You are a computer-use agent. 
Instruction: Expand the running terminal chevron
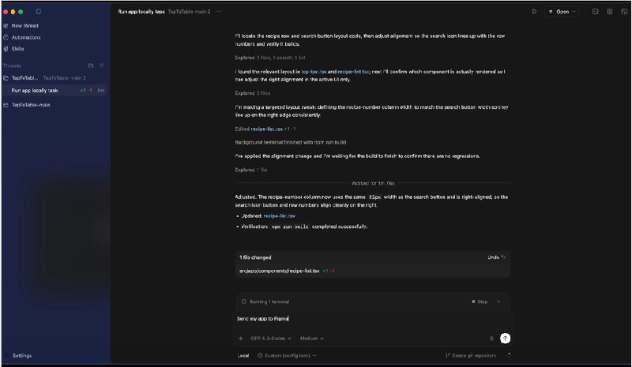pos(498,301)
